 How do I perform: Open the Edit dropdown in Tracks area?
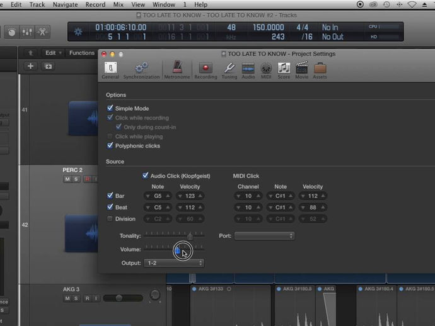(x=54, y=53)
